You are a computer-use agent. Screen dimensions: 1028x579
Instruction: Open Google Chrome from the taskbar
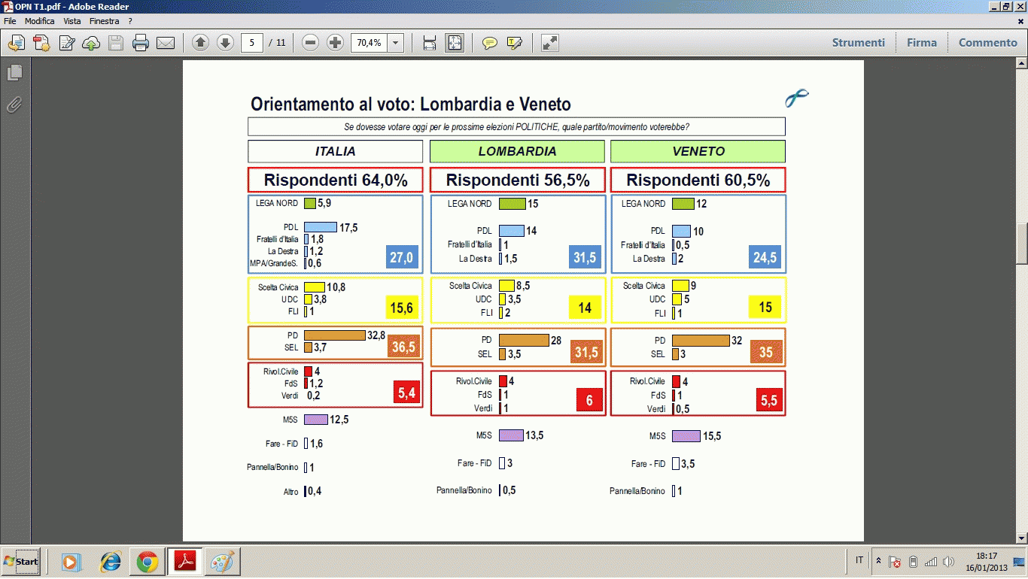[148, 562]
